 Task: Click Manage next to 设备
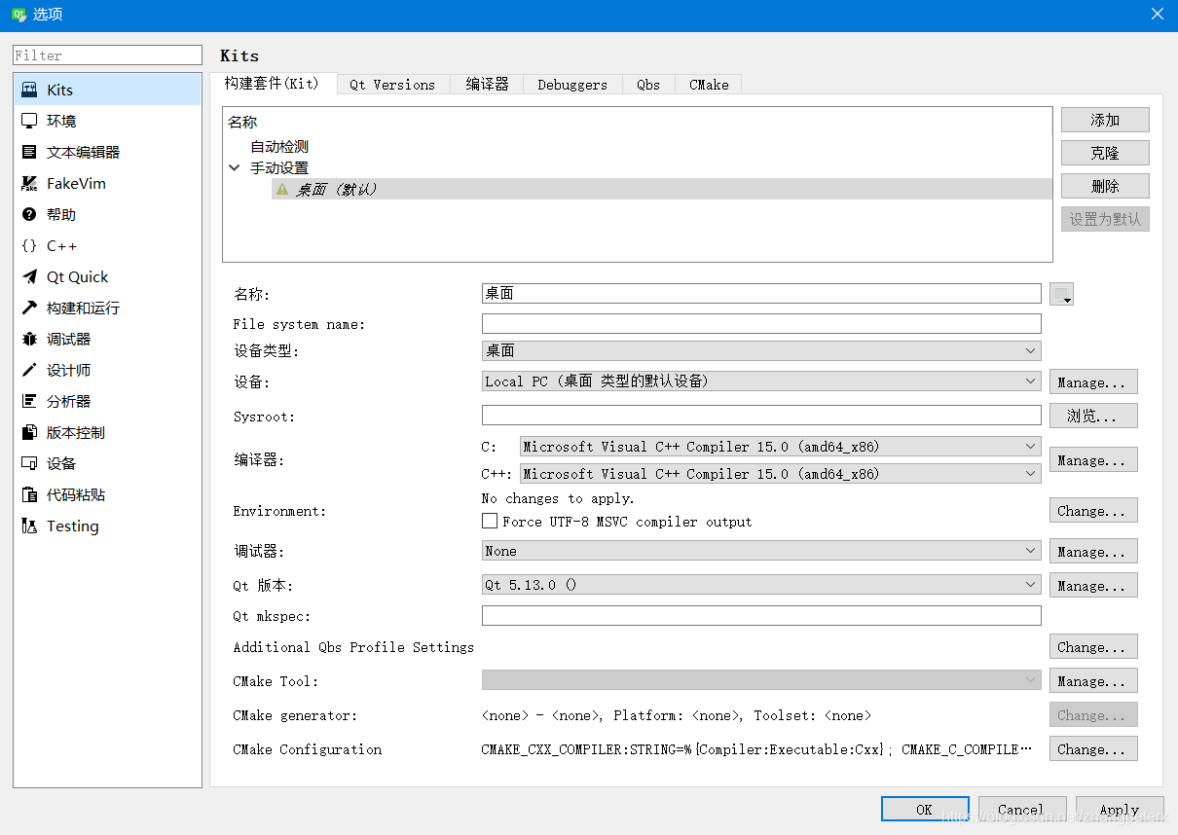point(1093,381)
